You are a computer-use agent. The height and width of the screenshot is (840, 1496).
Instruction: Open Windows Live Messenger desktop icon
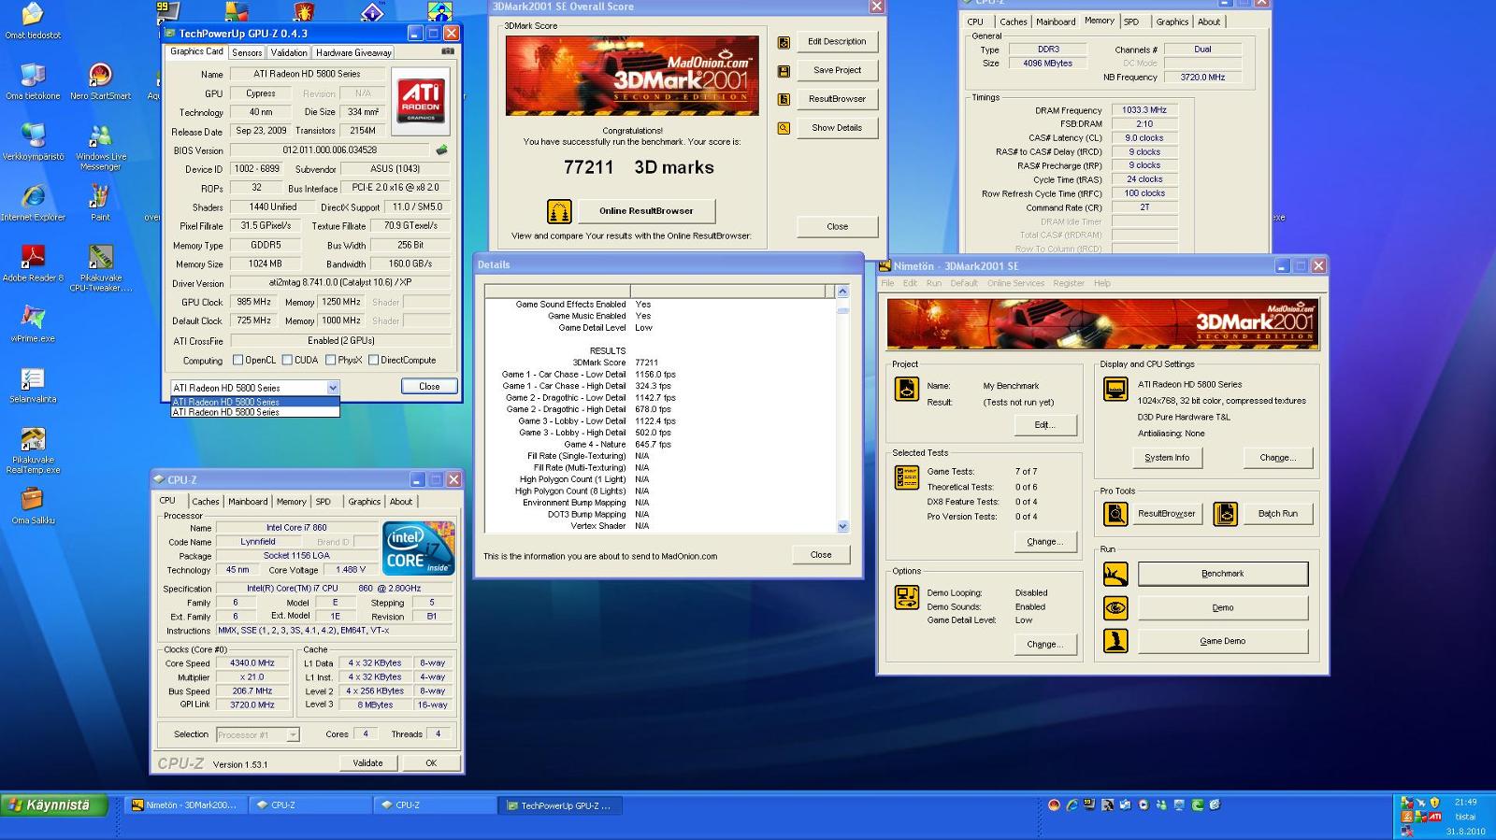(x=100, y=135)
